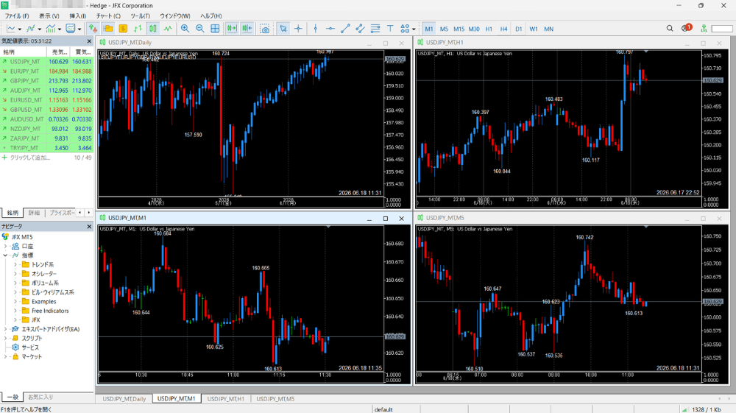Select the Fibonacci retracement tool
The image size is (736, 413).
(375, 29)
